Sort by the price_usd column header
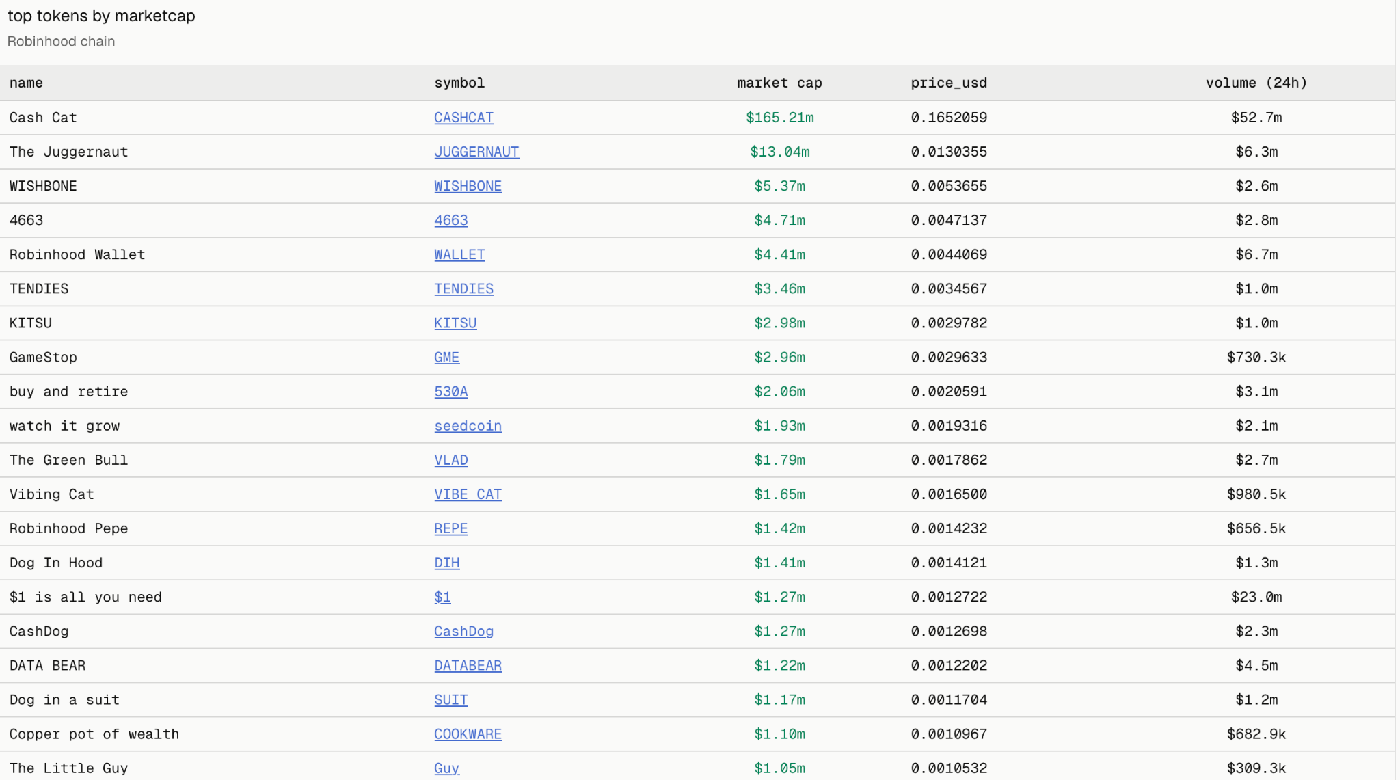Viewport: 1400px width, 780px height. point(949,83)
